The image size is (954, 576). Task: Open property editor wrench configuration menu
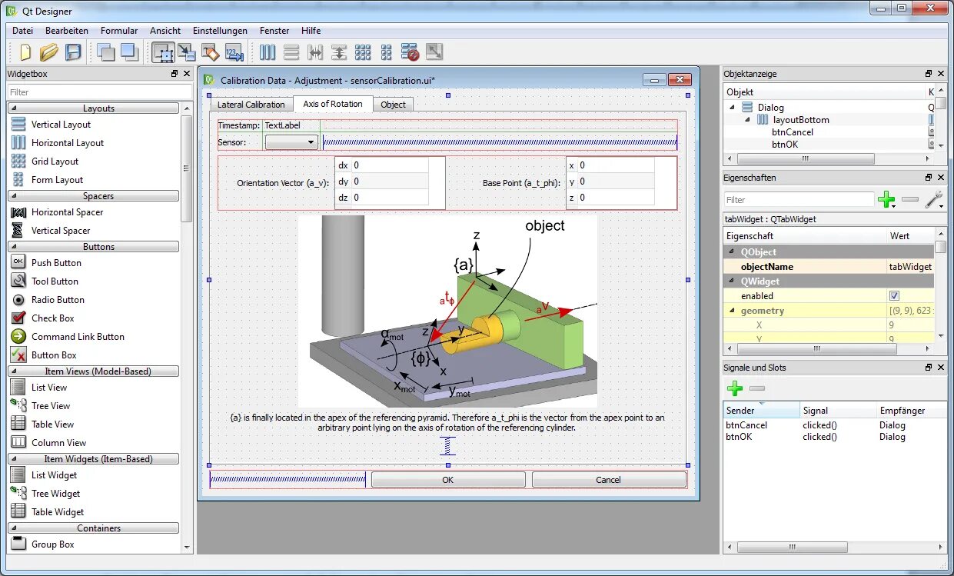(934, 200)
